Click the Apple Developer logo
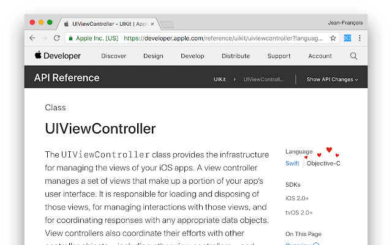392x245 pixels. (58, 56)
